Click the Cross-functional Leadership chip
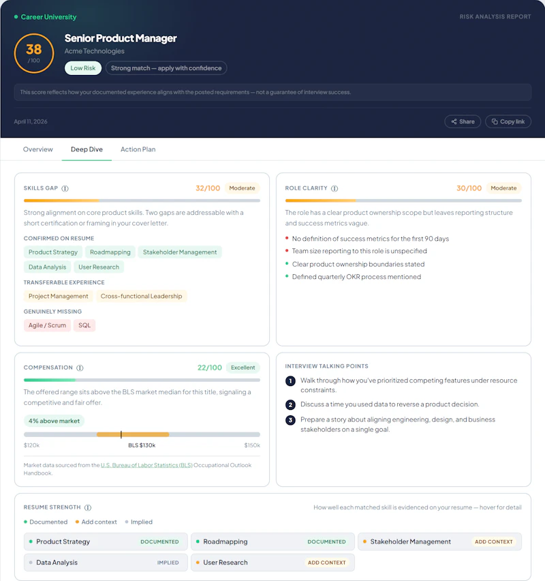 [x=142, y=296]
